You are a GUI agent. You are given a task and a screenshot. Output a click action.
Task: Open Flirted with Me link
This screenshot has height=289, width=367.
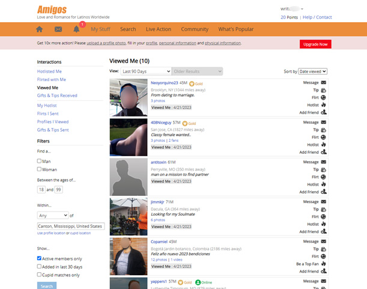tap(52, 80)
